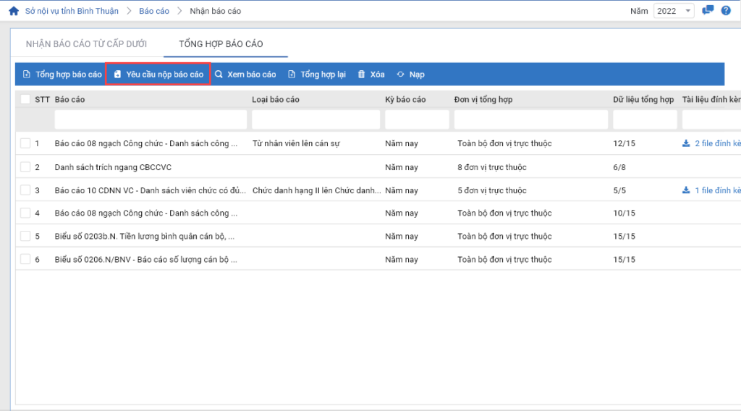The height and width of the screenshot is (411, 741).
Task: Check the checkbox for row 1
Action: [25, 143]
